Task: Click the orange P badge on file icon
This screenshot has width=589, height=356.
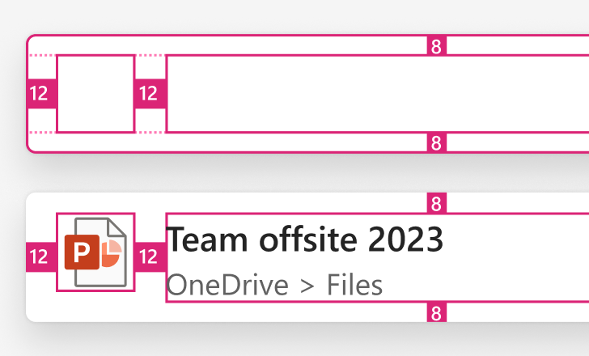Action: pyautogui.click(x=82, y=252)
